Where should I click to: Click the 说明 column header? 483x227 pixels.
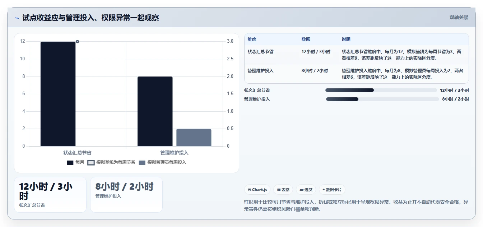(x=346, y=40)
